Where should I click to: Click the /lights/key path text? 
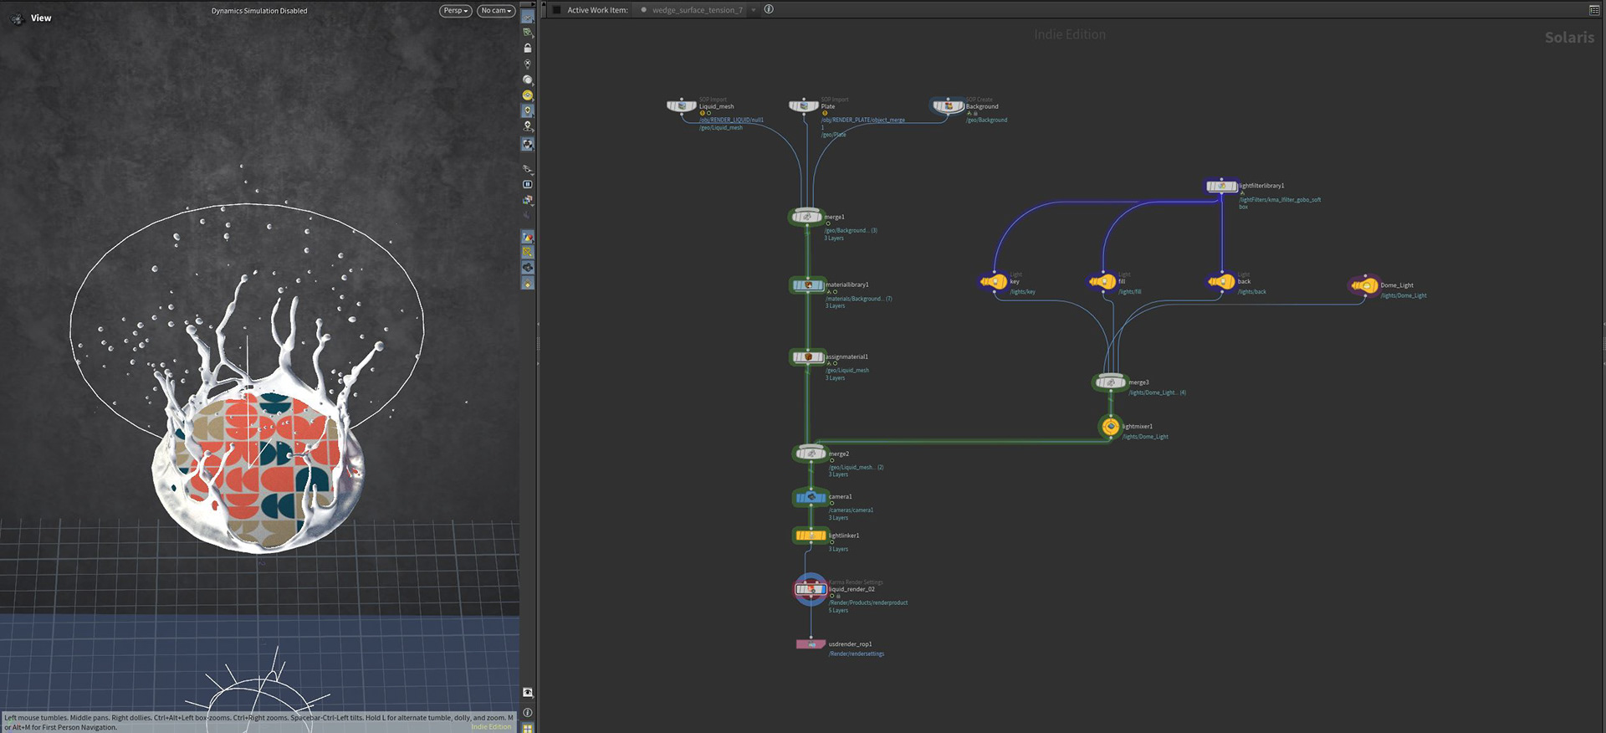(x=1023, y=292)
